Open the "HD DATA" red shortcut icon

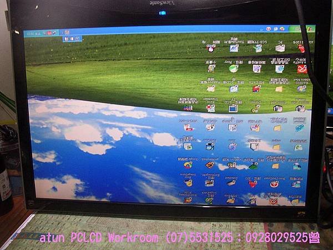click(x=256, y=89)
